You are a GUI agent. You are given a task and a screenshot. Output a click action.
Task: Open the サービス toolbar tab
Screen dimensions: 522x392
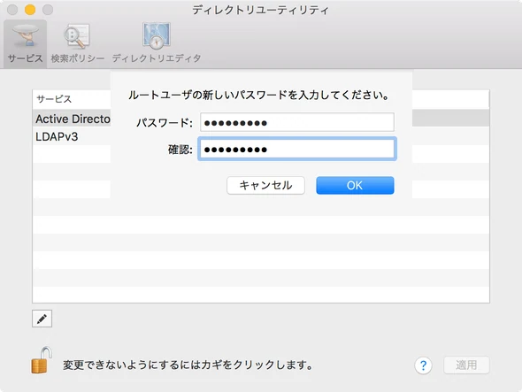(26, 44)
